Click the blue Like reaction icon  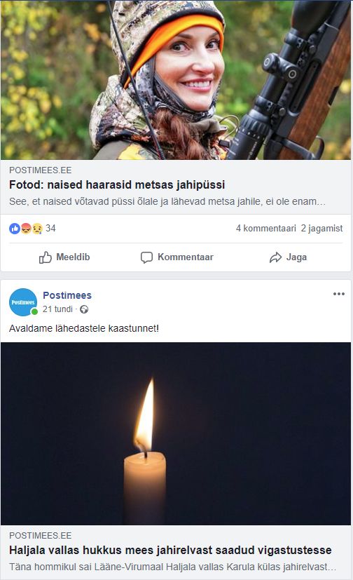15,229
